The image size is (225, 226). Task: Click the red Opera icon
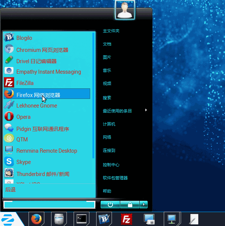[x=9, y=116]
